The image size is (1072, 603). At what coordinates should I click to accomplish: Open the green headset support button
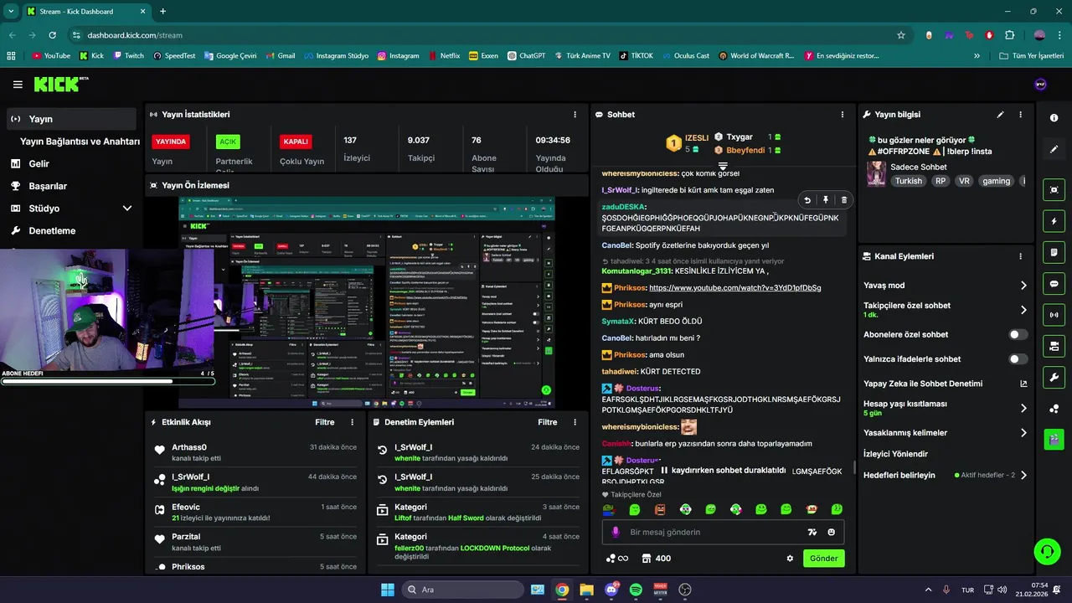pos(1047,551)
